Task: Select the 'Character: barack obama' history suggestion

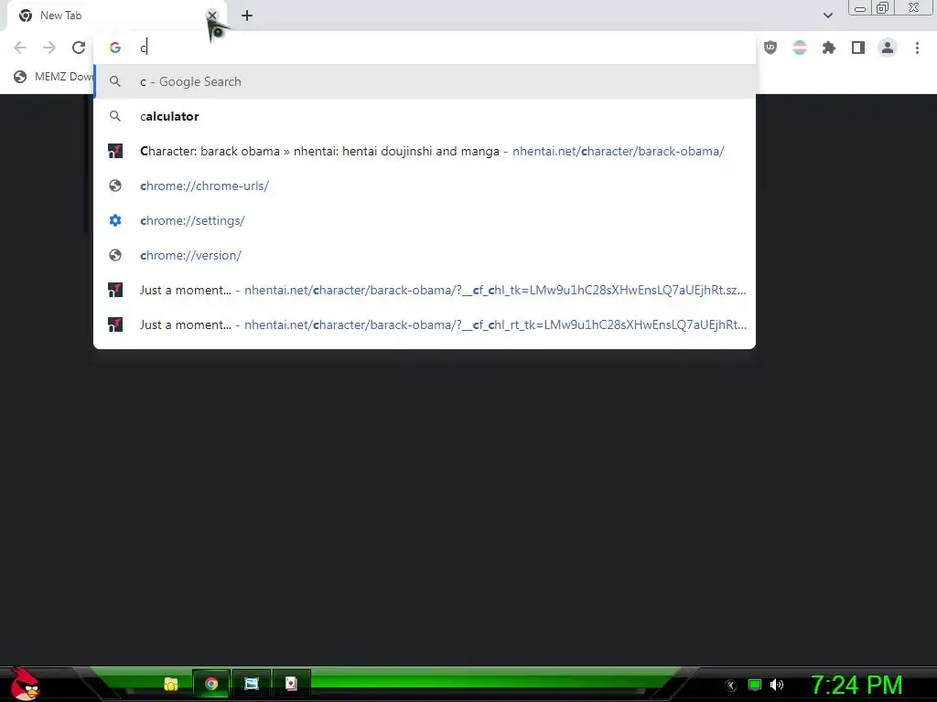Action: [x=425, y=151]
